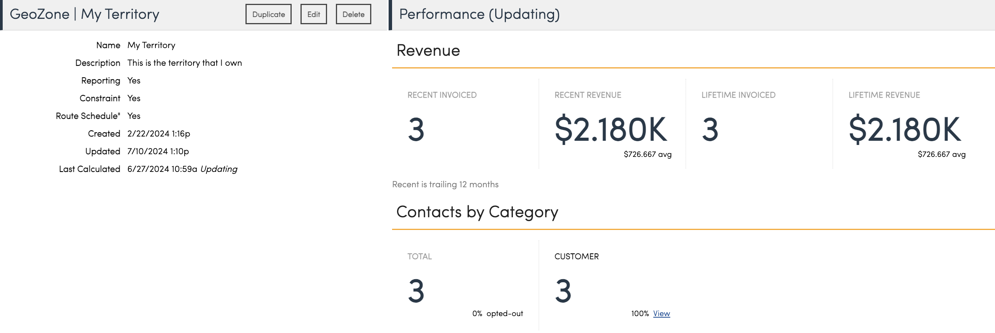This screenshot has height=333, width=995.
Task: Select the Lifetime Revenue $2.180K value
Action: [905, 129]
